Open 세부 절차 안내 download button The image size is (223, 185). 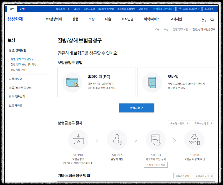[x=179, y=123]
